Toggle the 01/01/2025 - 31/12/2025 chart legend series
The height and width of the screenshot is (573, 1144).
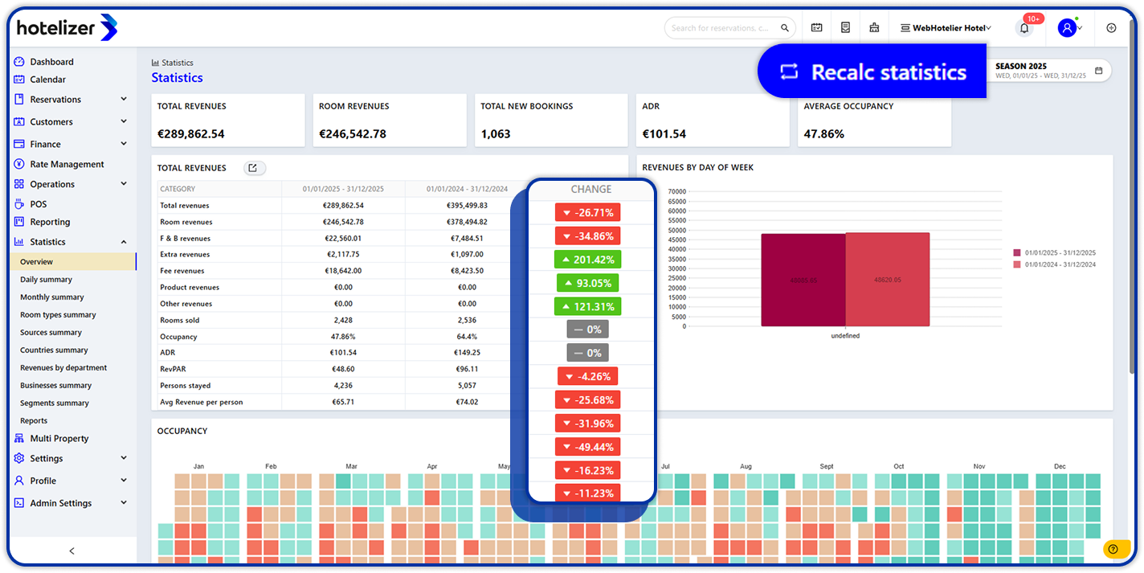[x=1055, y=252]
